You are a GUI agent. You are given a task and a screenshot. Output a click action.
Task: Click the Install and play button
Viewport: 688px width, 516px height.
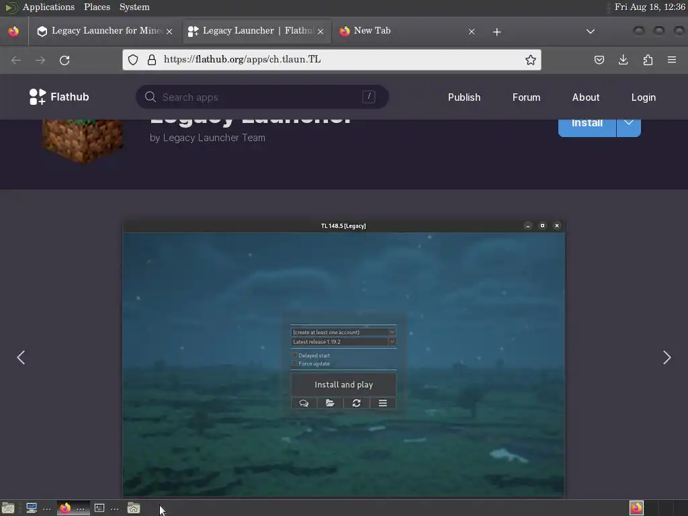[x=343, y=385]
